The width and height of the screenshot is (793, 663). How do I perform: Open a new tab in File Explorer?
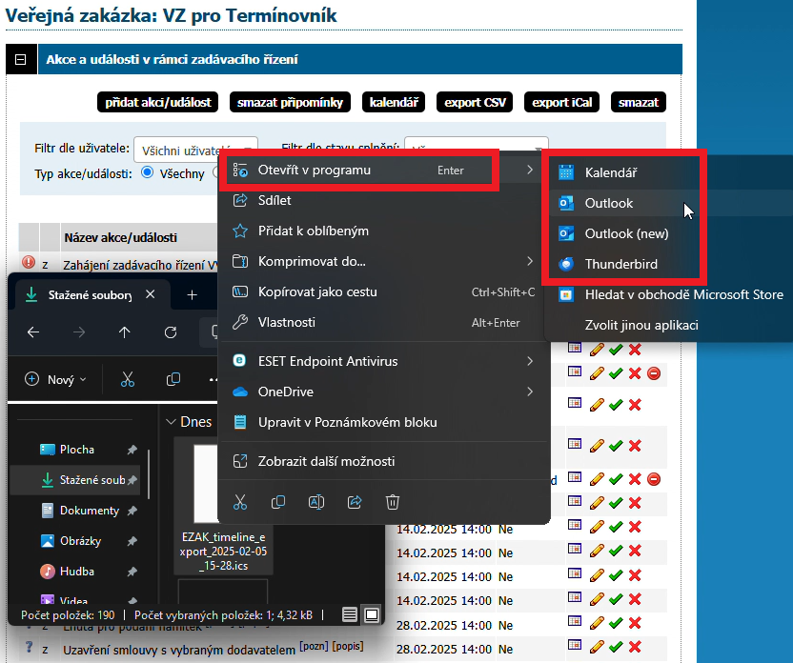[192, 295]
